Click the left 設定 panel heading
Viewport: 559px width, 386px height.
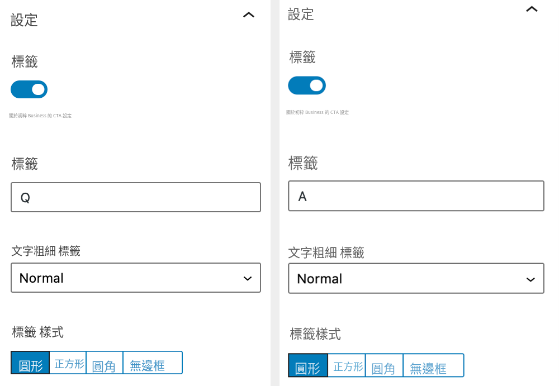(24, 20)
